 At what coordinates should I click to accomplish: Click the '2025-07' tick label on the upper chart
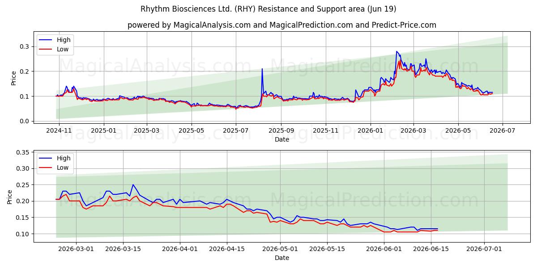click(x=236, y=131)
